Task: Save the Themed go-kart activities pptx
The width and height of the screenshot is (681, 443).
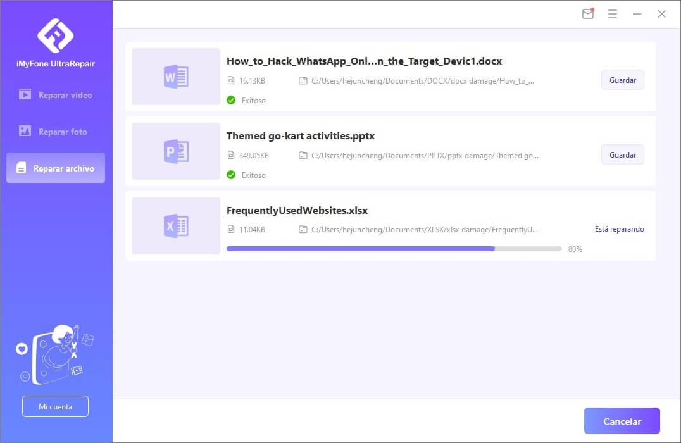Action: 622,155
